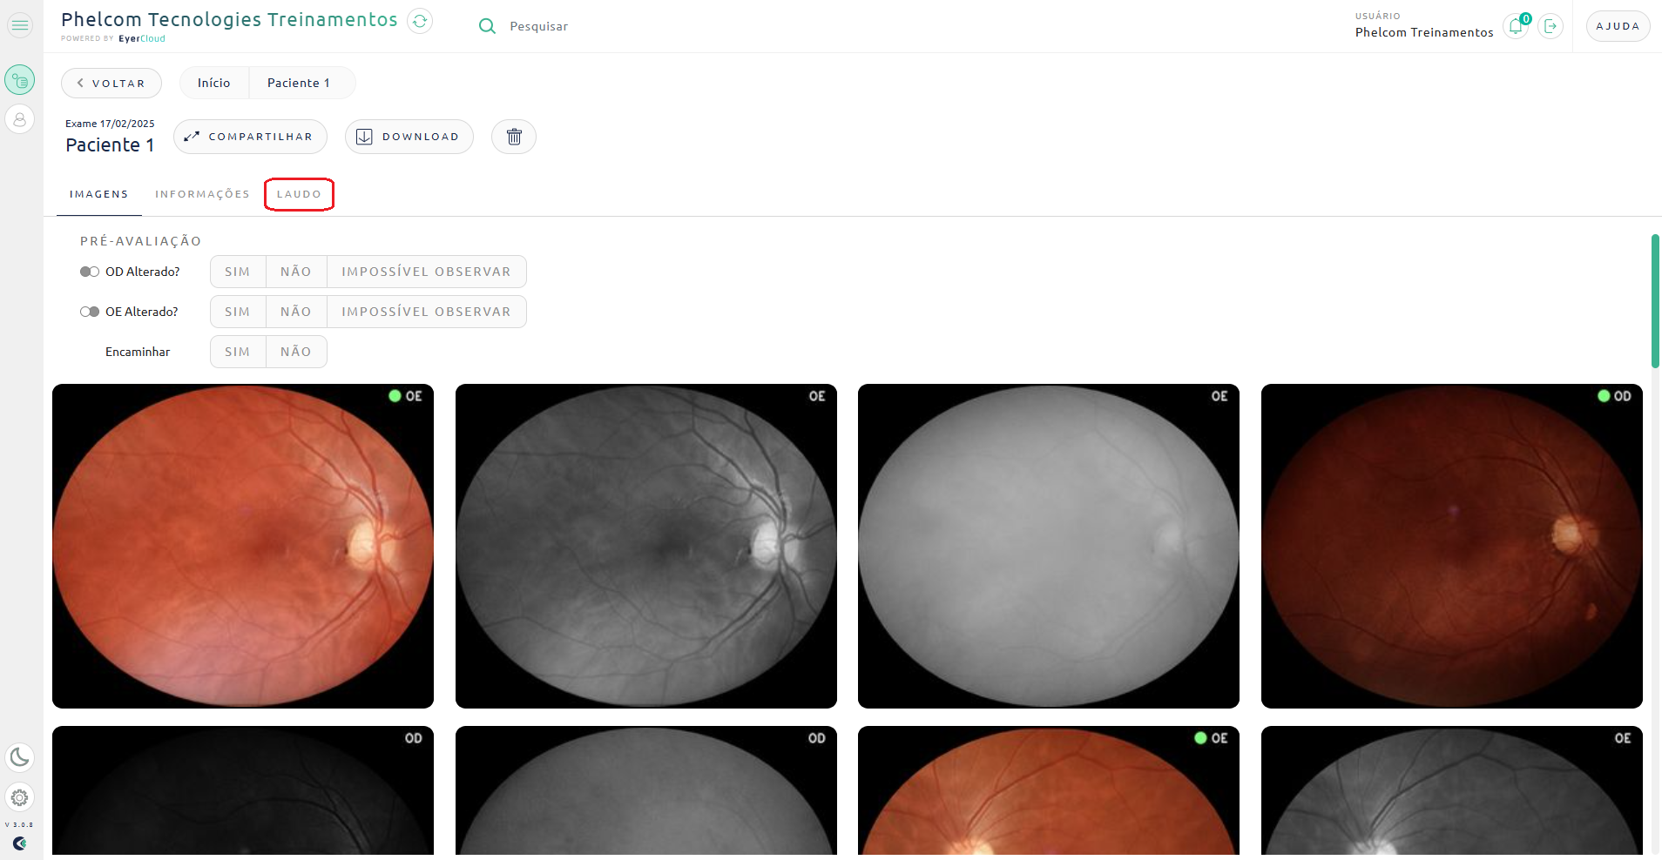Open the grayscale OE image with visible vessels
This screenshot has height=860, width=1662.
[x=646, y=546]
